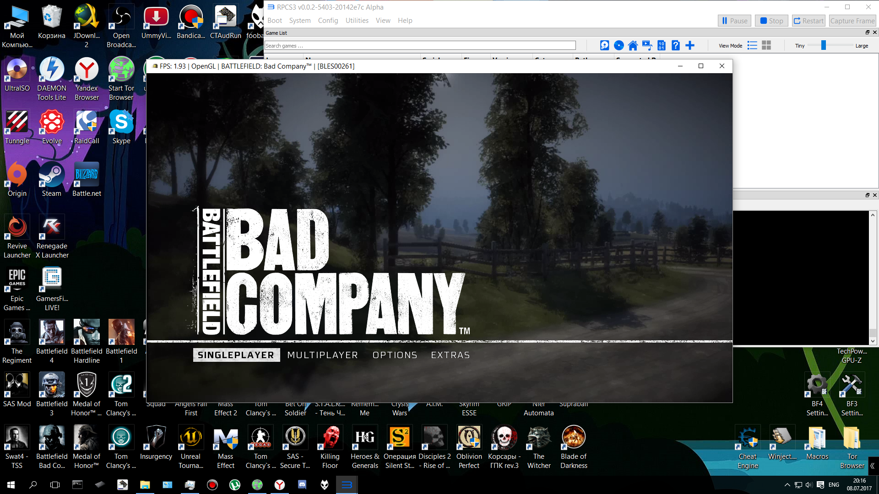Switch Game List to grid view
The width and height of the screenshot is (879, 494).
pos(766,45)
